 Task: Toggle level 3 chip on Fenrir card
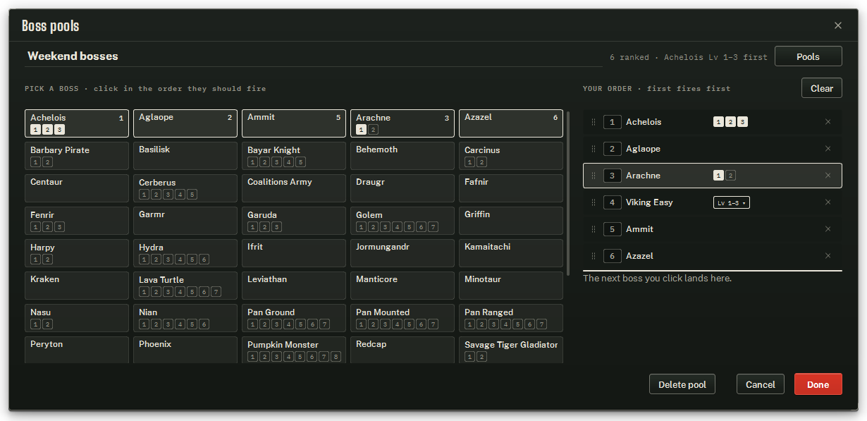59,227
